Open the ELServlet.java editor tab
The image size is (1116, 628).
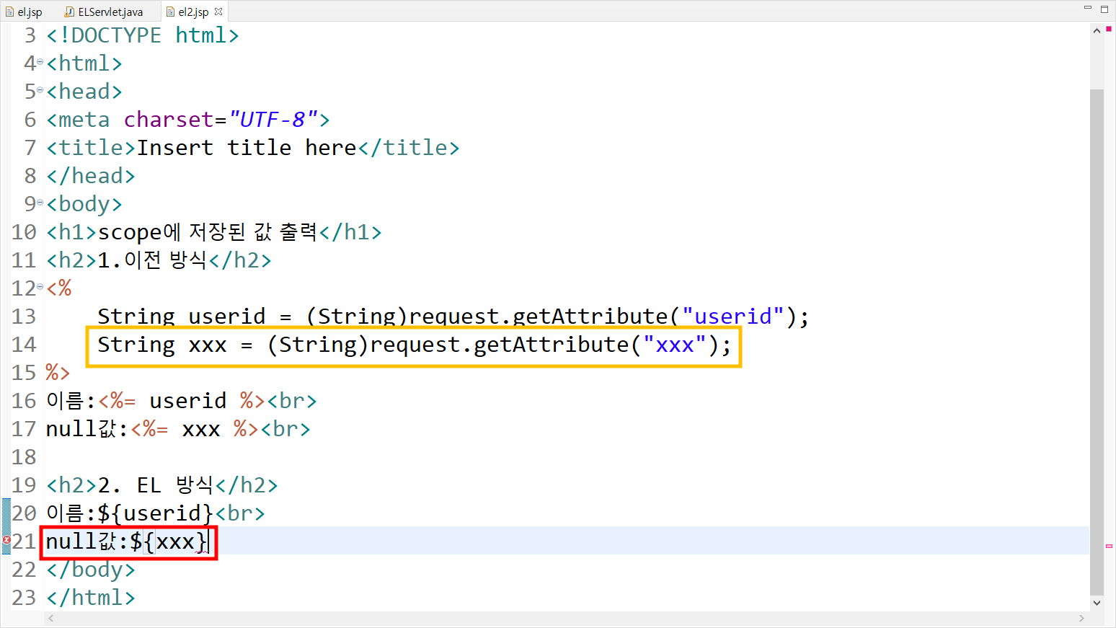point(103,12)
